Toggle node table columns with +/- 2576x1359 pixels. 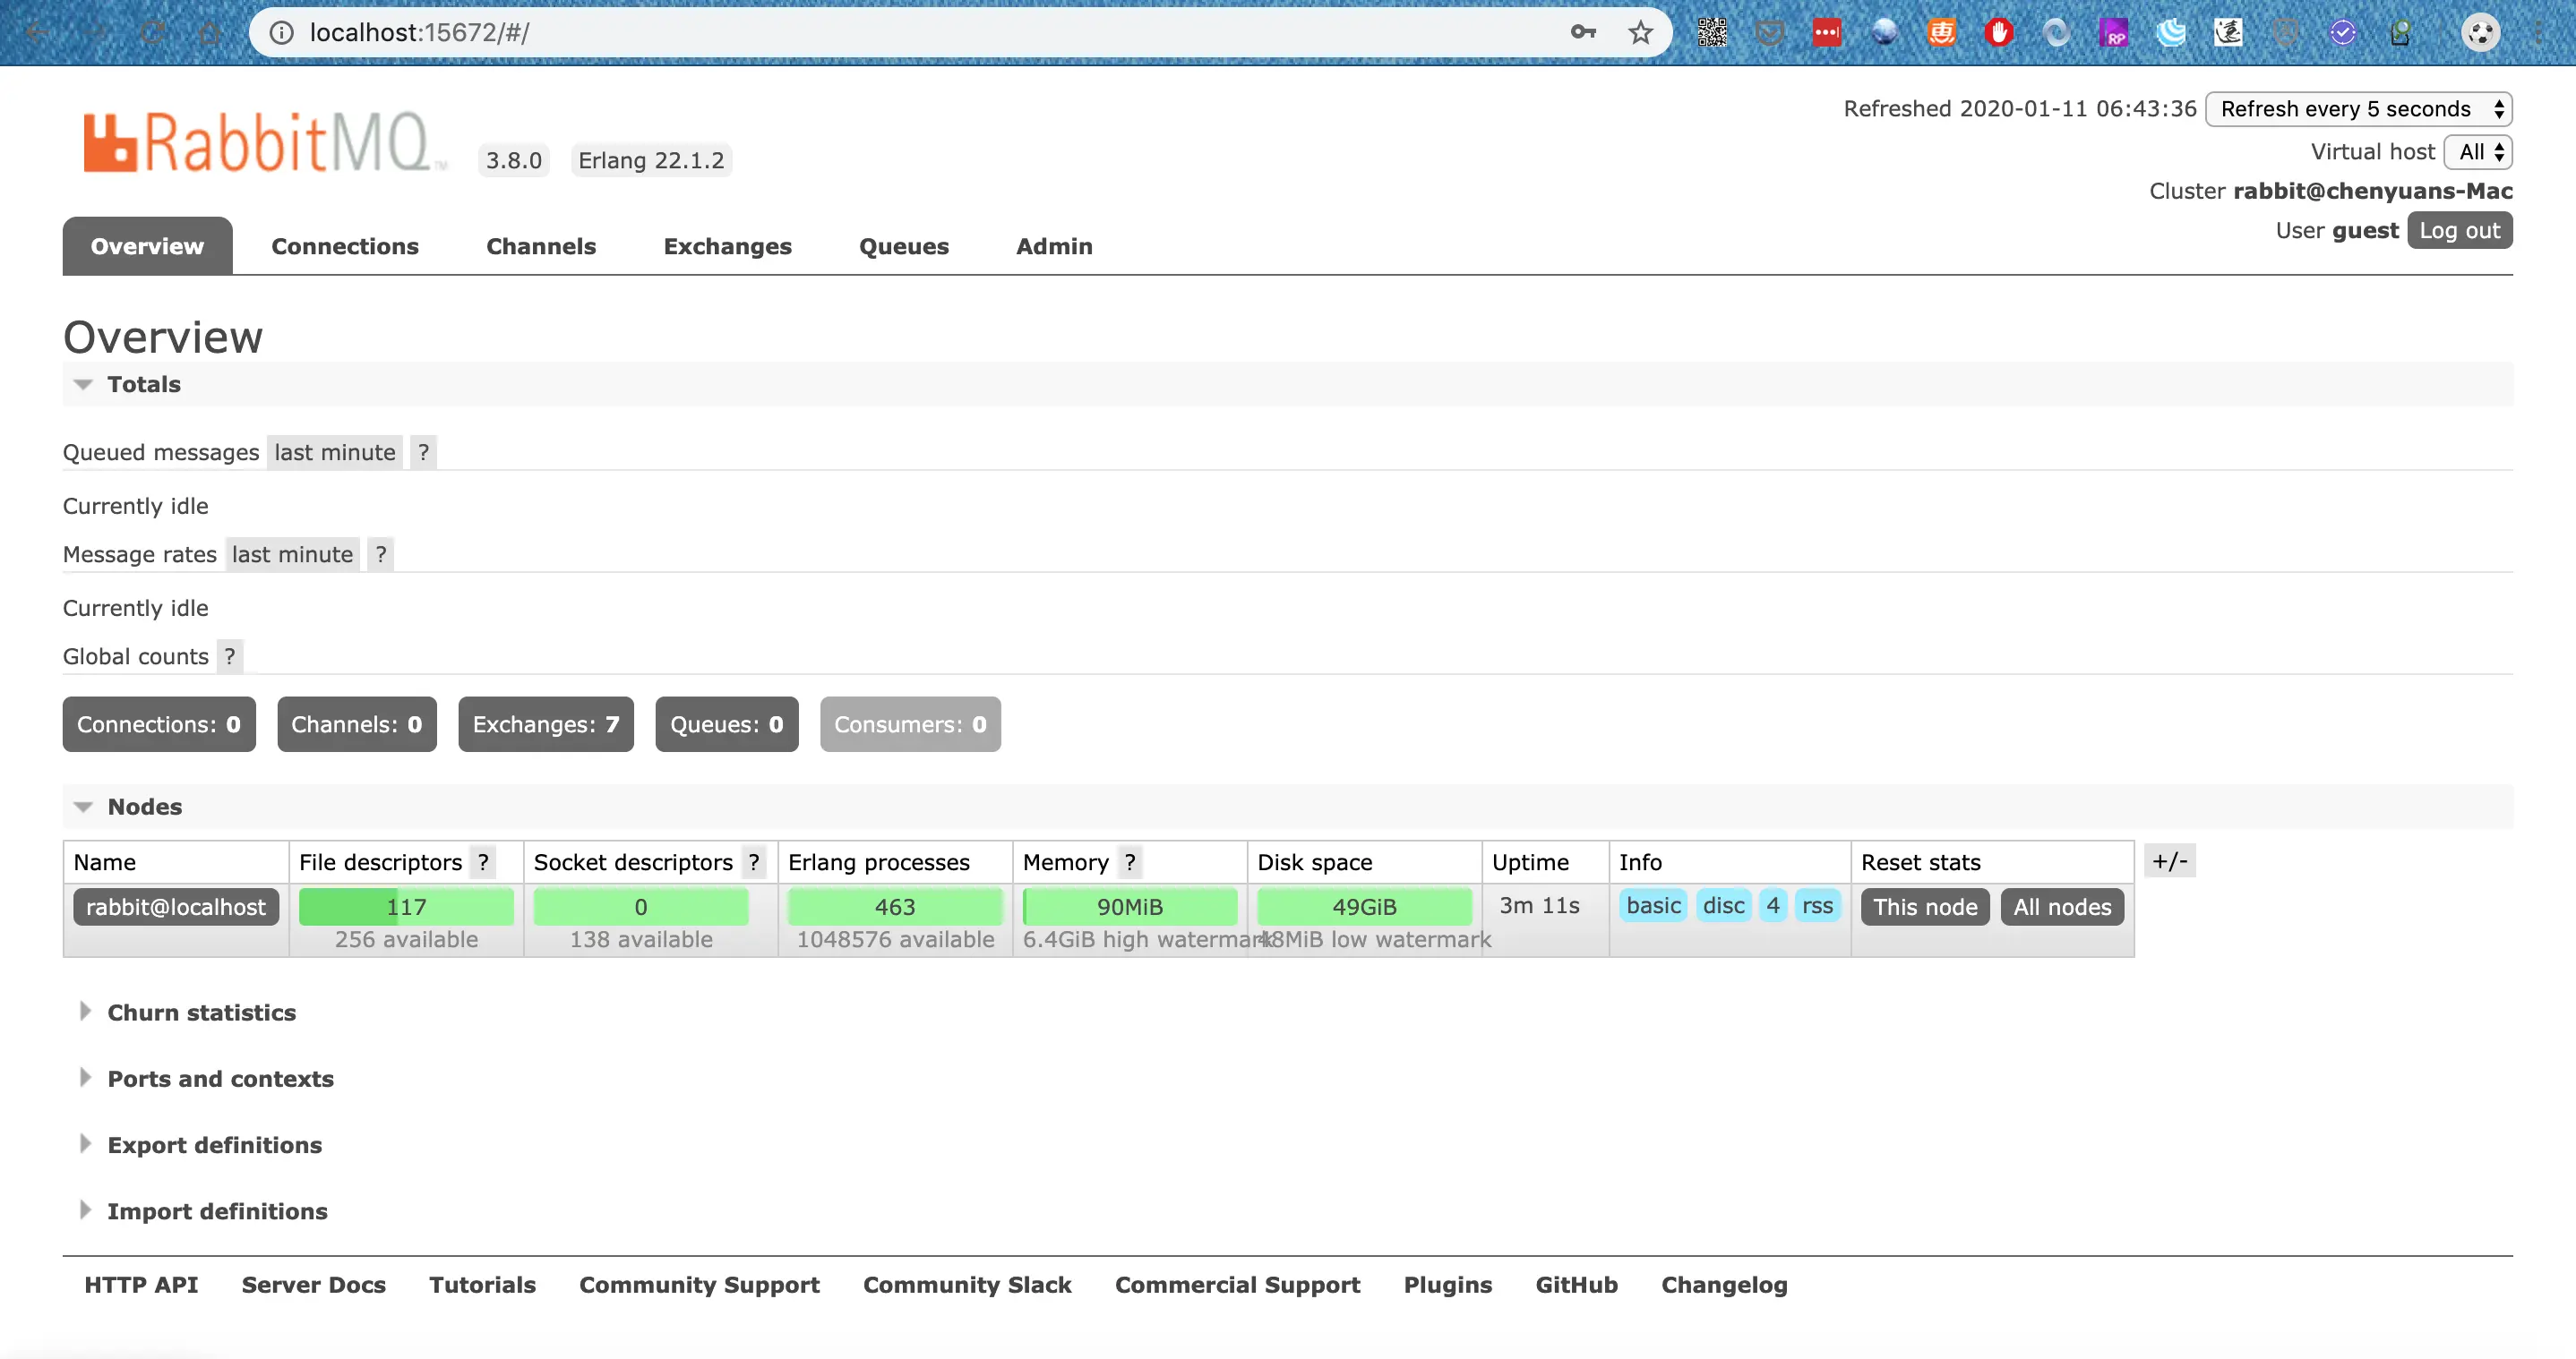click(2169, 861)
